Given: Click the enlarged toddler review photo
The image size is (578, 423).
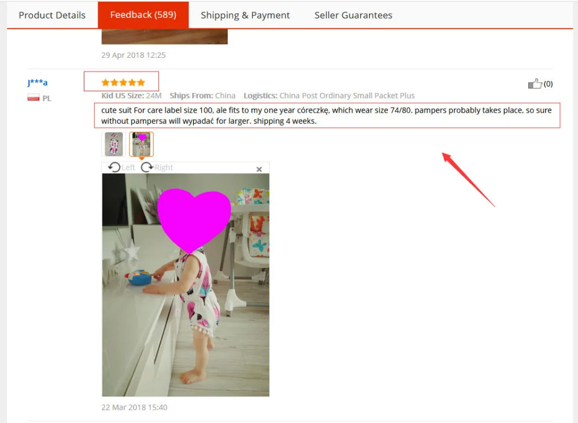Looking at the screenshot, I should click(x=186, y=285).
